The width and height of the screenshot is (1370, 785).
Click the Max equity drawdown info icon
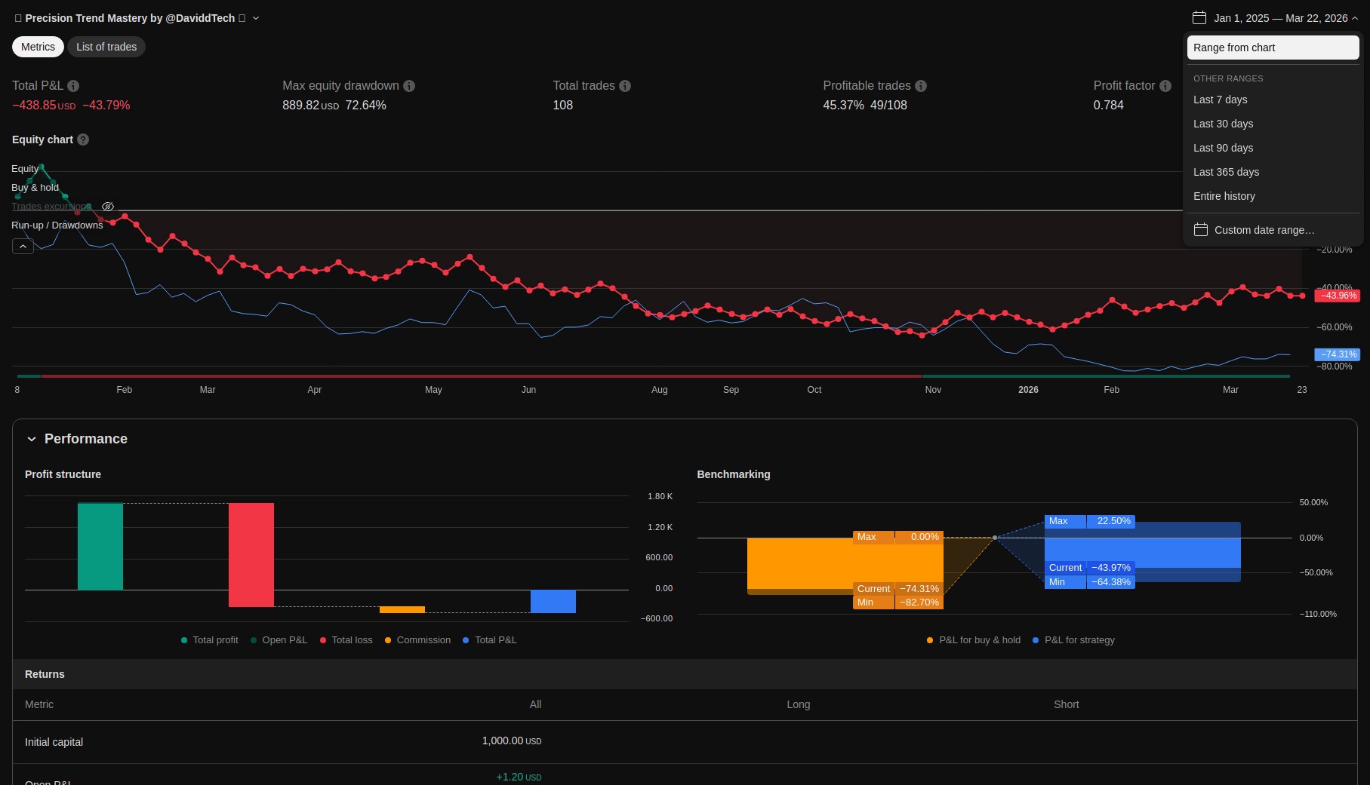click(409, 86)
